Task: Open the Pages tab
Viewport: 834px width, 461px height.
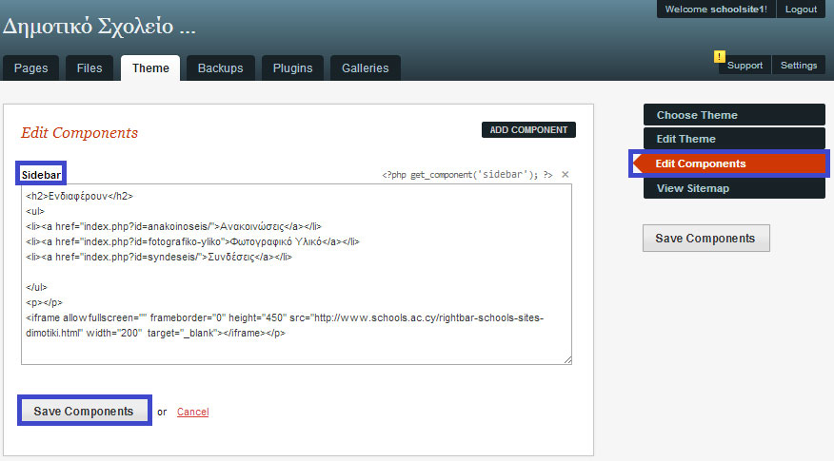Action: 31,68
